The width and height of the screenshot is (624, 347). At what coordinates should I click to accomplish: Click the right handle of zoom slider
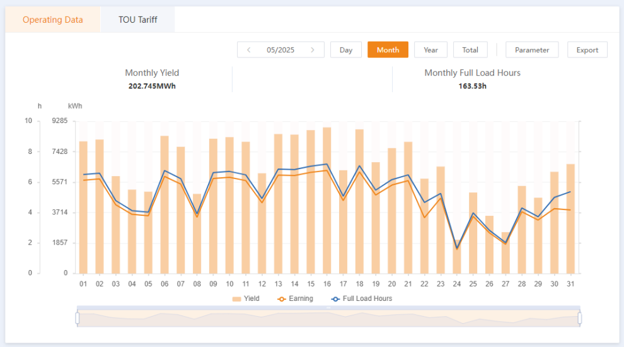tap(580, 319)
